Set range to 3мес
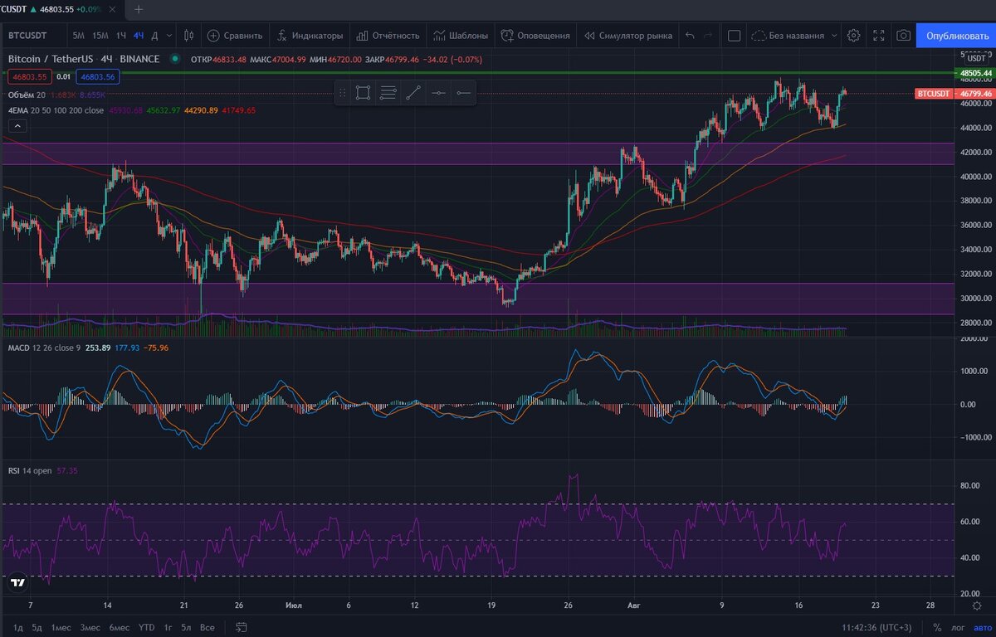 click(x=90, y=627)
